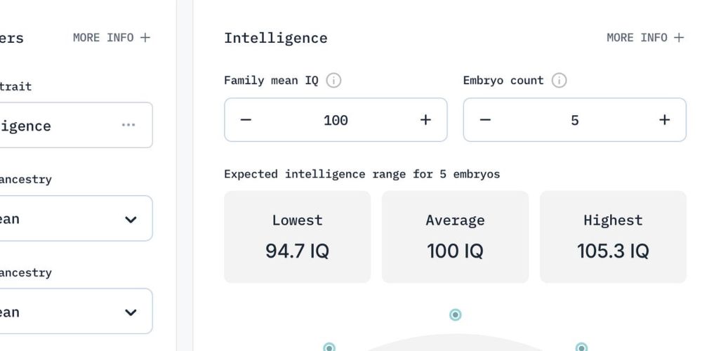
Task: Increase Family mean IQ with the plus button
Action: pyautogui.click(x=425, y=120)
